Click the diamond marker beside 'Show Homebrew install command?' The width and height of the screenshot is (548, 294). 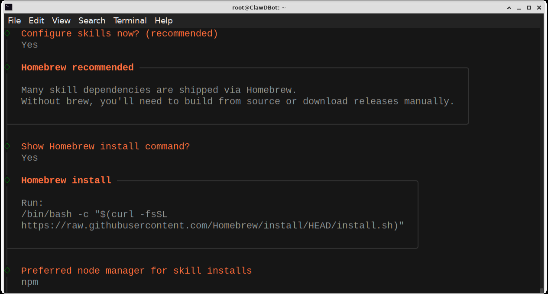(7, 146)
